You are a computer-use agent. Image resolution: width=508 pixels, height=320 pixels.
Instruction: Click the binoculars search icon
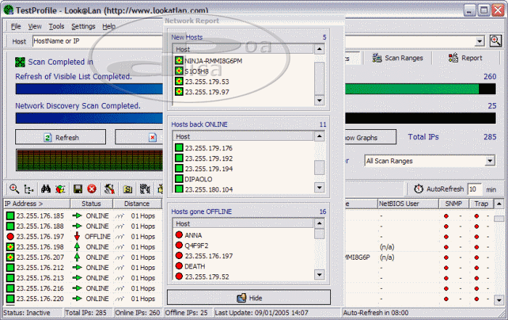click(x=45, y=189)
